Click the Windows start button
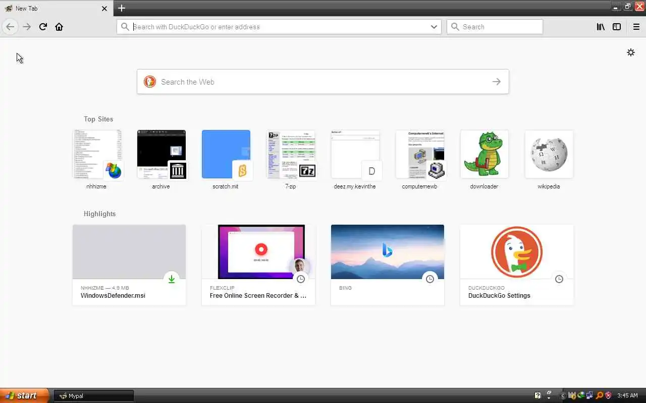 pyautogui.click(x=24, y=395)
